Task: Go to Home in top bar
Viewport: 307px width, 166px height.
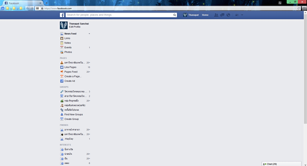Action: coord(205,15)
